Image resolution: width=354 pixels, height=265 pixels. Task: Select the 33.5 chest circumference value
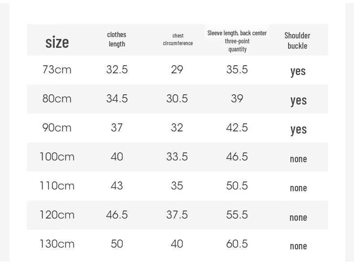(x=177, y=157)
